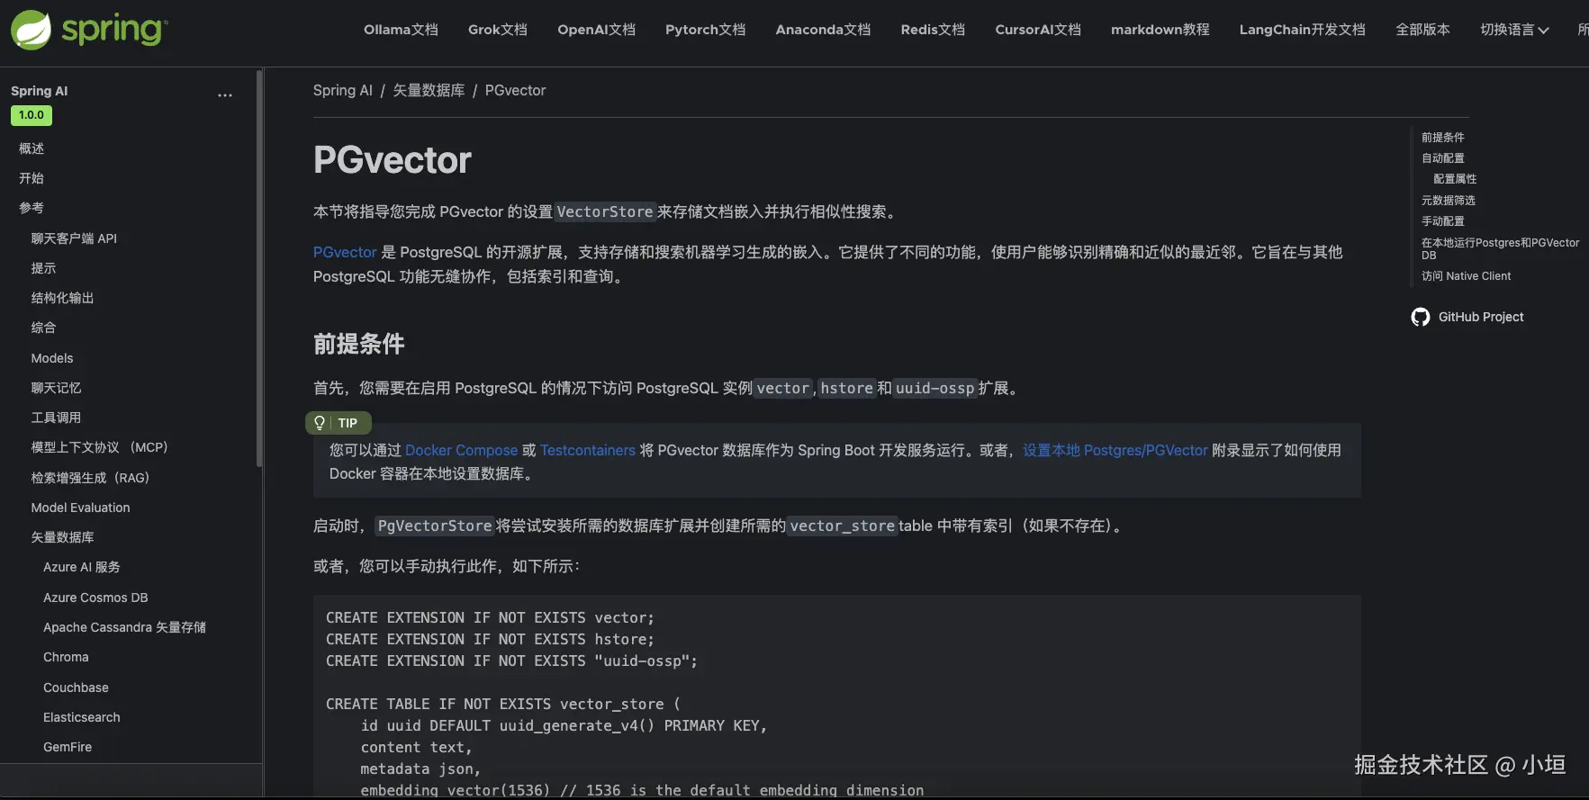This screenshot has width=1589, height=800.
Task: Click CREATE EXTENSION hstore code line
Action: [490, 639]
